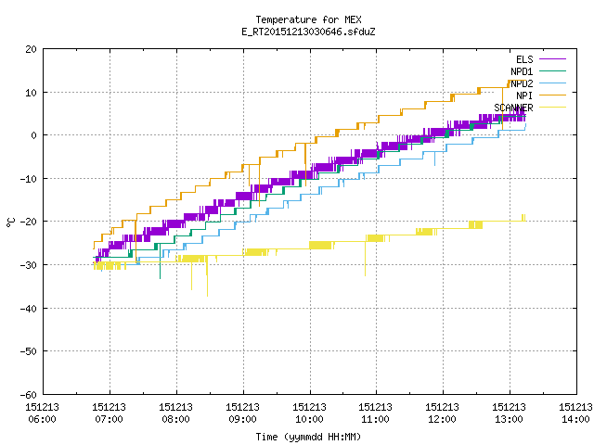Click the SCANNER legend label
The image size is (594, 445).
(x=513, y=108)
